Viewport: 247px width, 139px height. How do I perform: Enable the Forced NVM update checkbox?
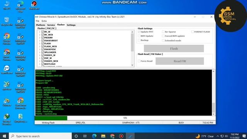pos(163,36)
